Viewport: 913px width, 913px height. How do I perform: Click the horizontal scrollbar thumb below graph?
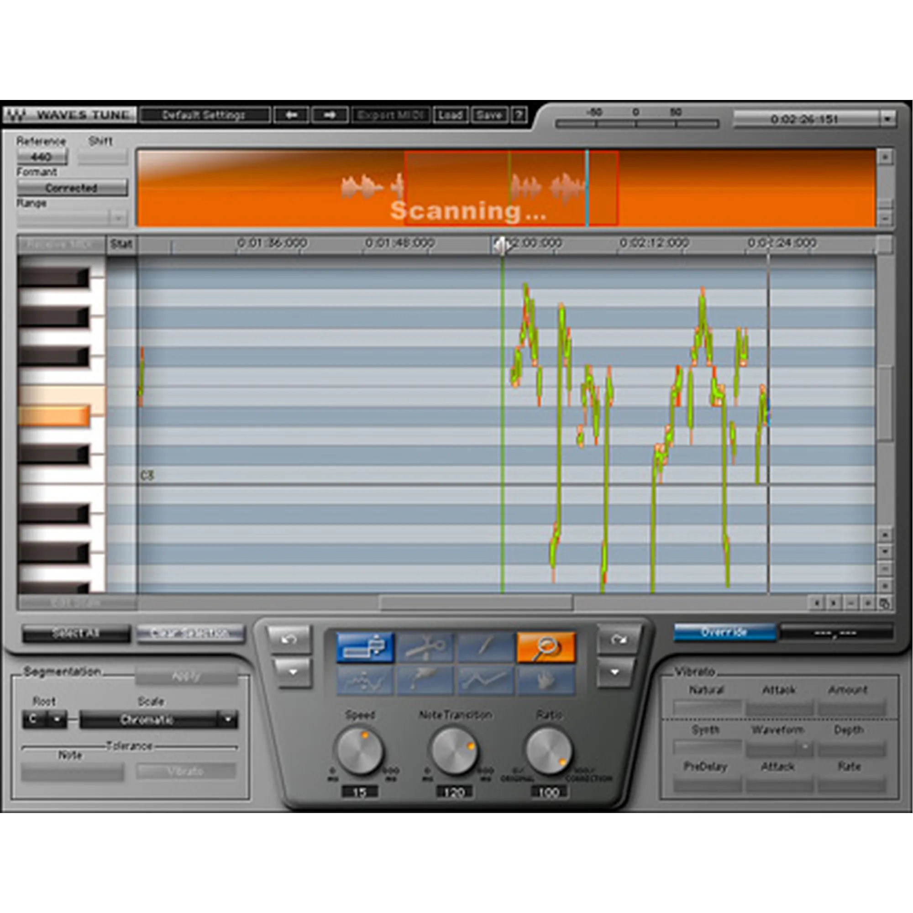(x=476, y=603)
